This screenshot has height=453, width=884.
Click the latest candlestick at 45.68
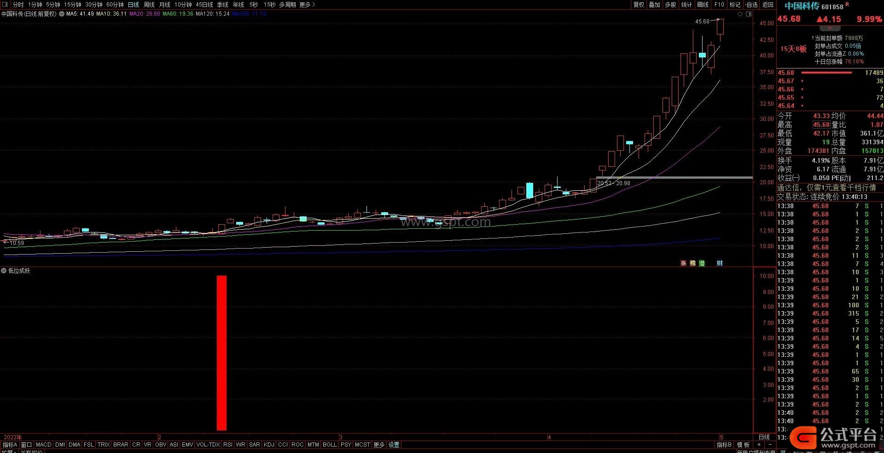pos(720,27)
